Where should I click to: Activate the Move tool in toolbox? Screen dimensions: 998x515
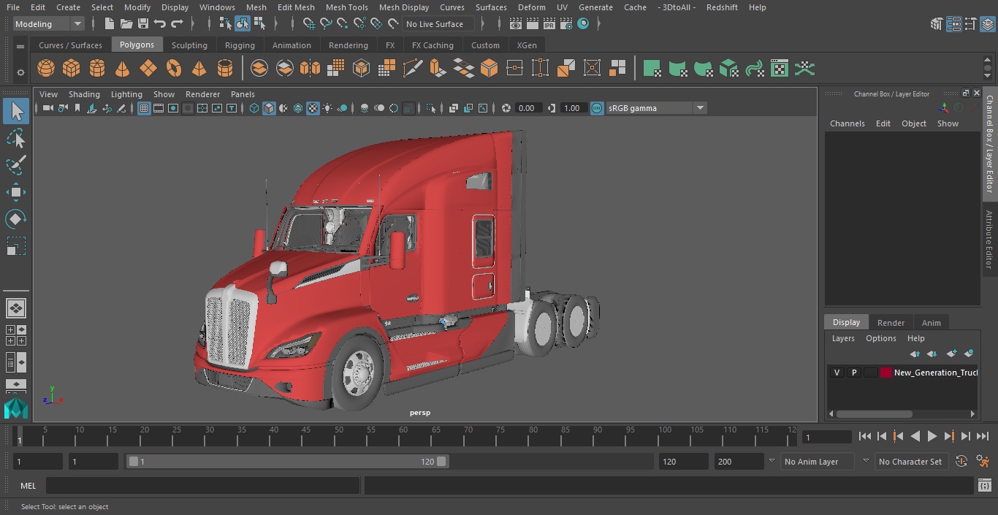[x=15, y=192]
